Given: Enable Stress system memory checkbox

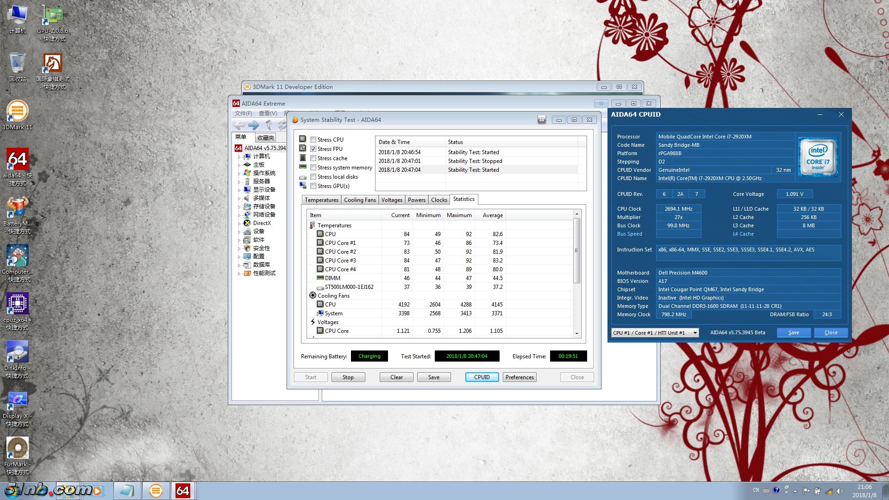Looking at the screenshot, I should click(313, 168).
